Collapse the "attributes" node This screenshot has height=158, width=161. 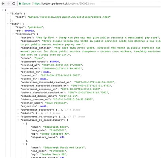(x=13, y=34)
